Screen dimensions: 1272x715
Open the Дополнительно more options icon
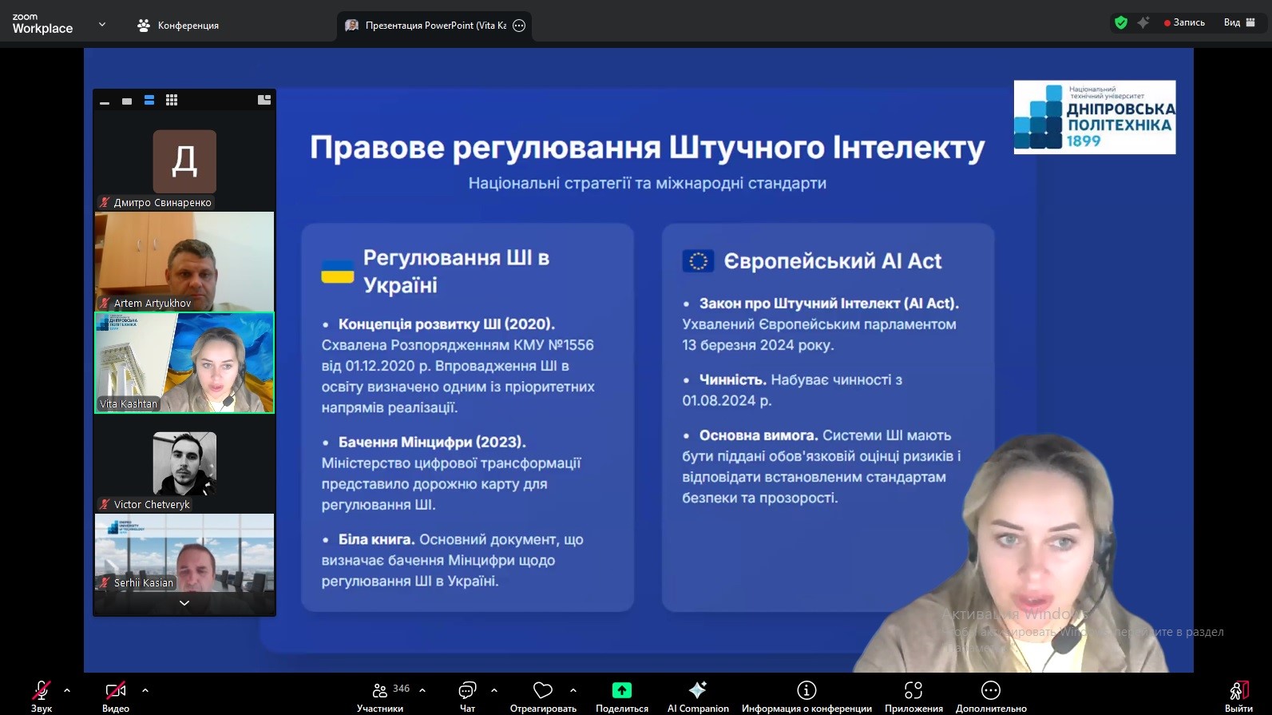(x=991, y=691)
